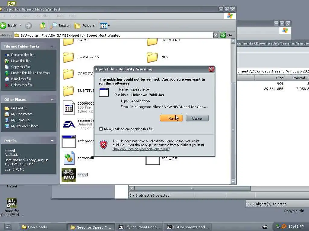The height and width of the screenshot is (231, 309).
Task: Select the 256 File icon
Action: point(69,108)
